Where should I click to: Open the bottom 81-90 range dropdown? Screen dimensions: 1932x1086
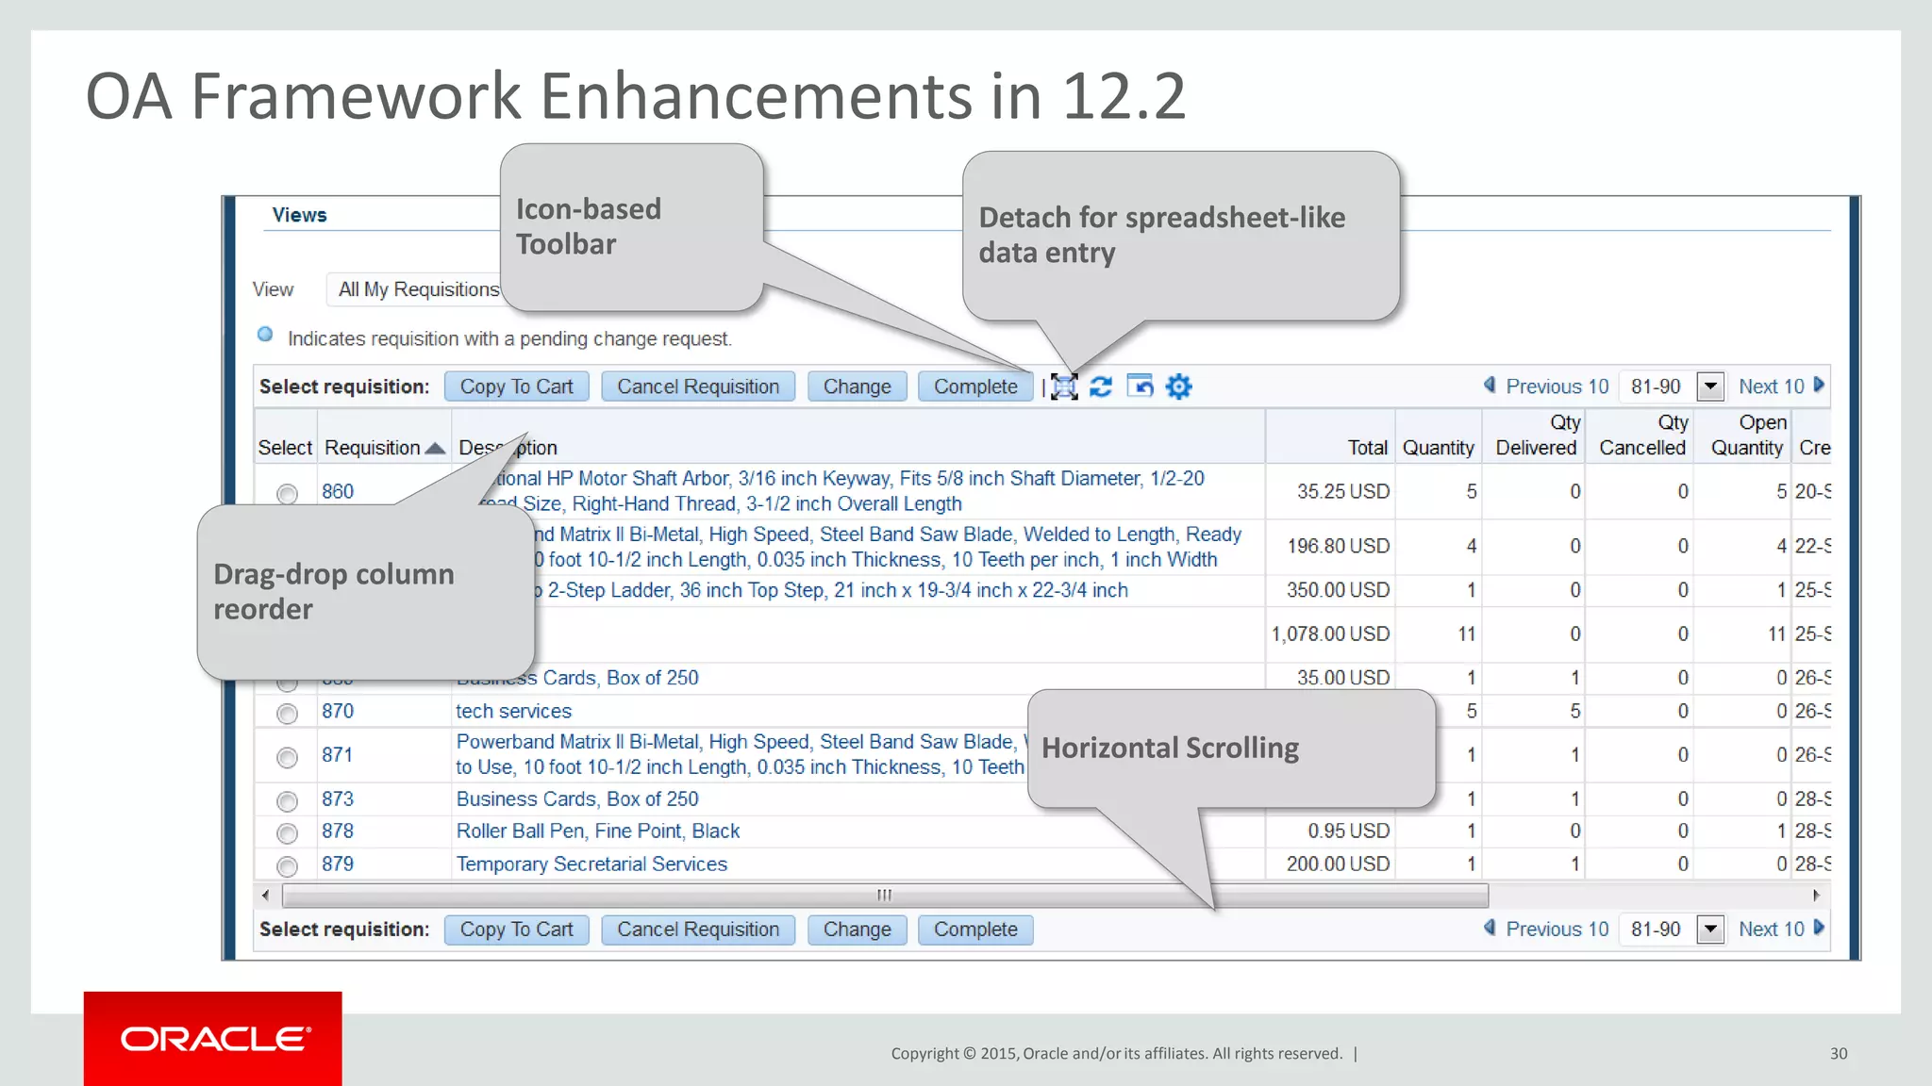(x=1709, y=930)
